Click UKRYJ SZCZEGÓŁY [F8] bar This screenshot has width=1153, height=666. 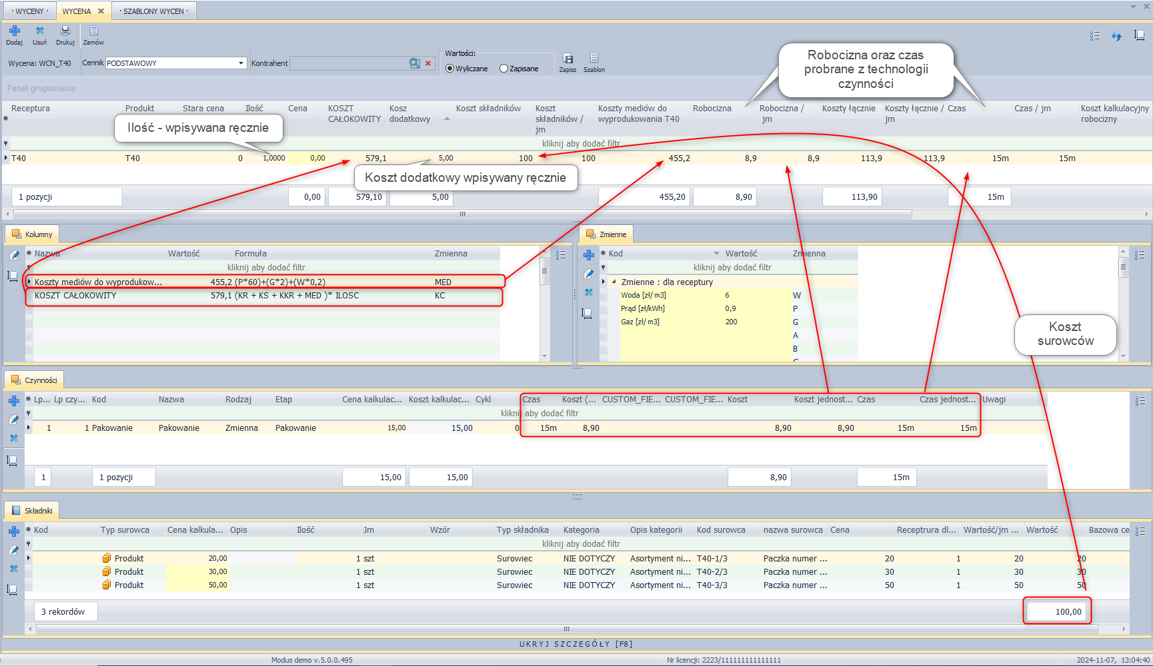coord(576,644)
